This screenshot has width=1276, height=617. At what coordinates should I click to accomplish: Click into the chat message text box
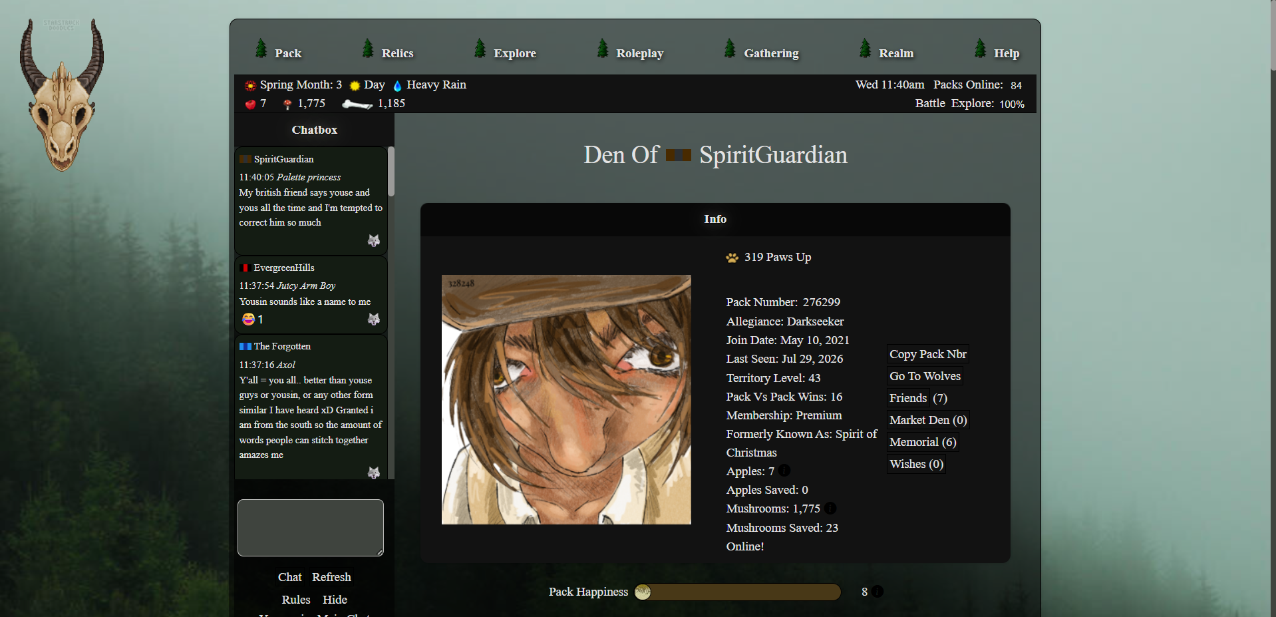[311, 528]
